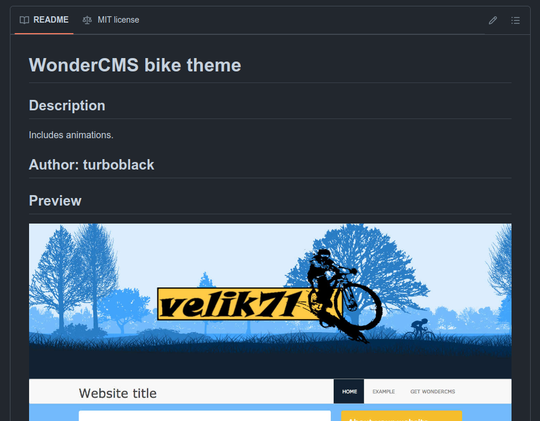Click the small blue cyclist silhouette

click(420, 329)
